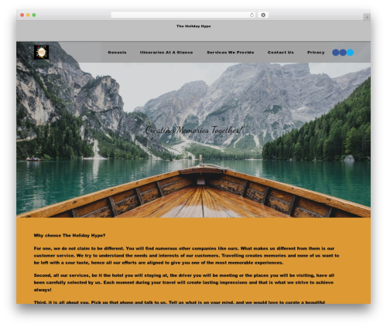Focus the browser address bar
Screen dimensions: 387x327
click(183, 15)
